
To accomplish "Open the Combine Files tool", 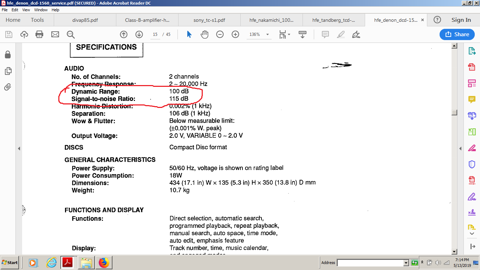I will point(472,115).
